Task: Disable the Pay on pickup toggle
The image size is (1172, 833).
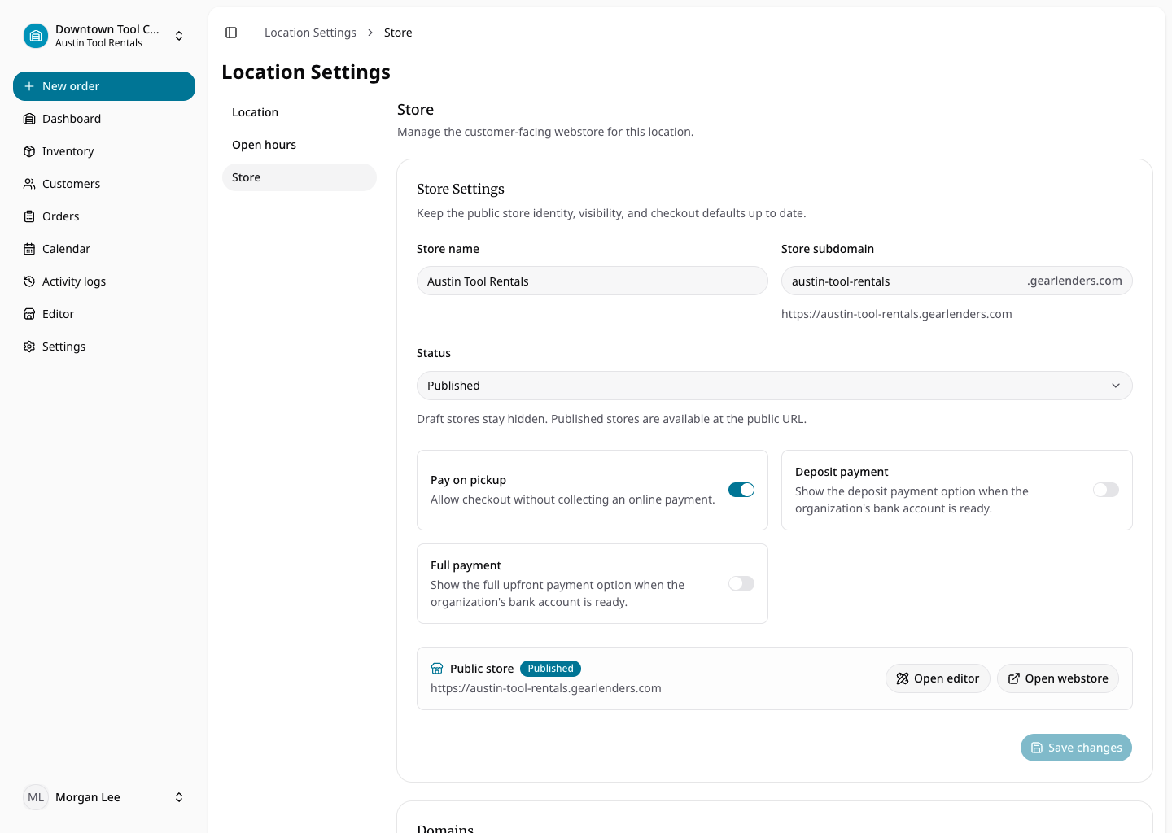Action: 741,490
